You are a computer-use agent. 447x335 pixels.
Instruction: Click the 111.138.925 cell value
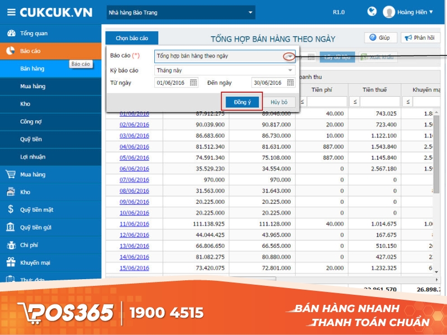pos(208,224)
